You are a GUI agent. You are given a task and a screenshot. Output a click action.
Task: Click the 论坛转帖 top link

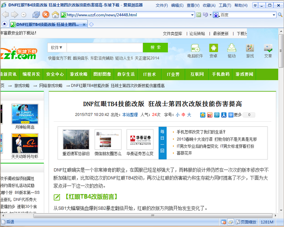pyautogui.click(x=197, y=33)
